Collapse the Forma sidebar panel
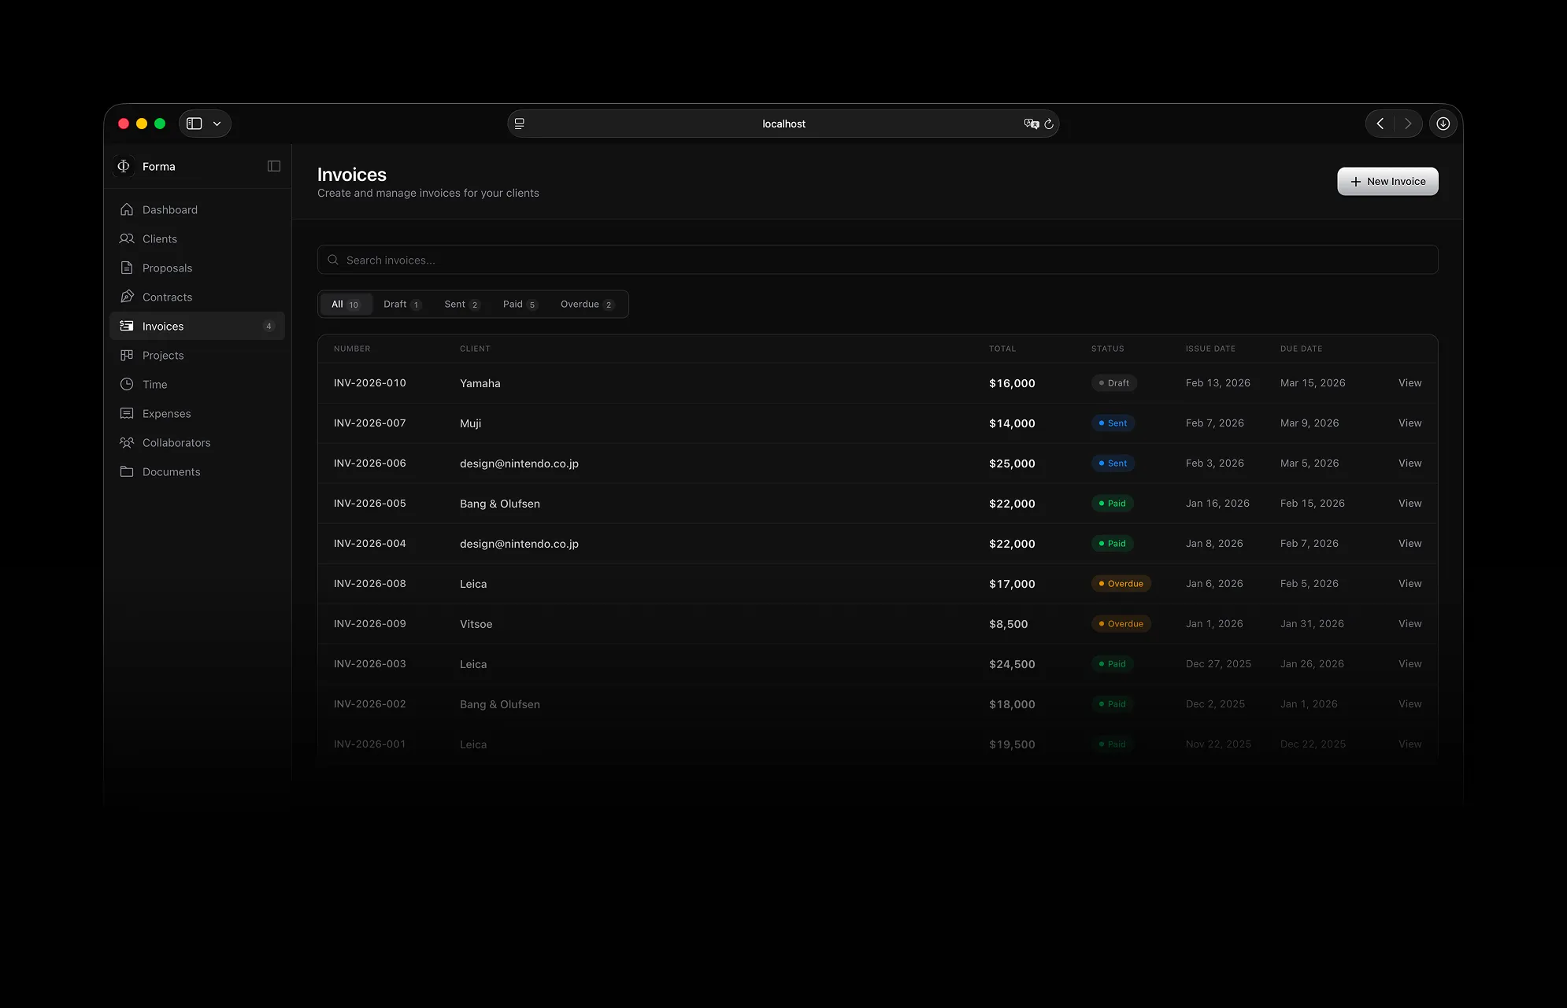 pos(274,166)
